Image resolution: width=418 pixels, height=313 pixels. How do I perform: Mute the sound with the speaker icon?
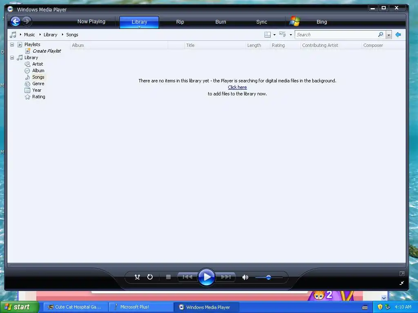point(245,277)
